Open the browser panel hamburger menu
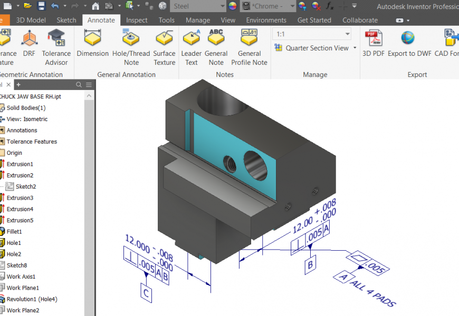Image resolution: width=459 pixels, height=316 pixels. click(89, 85)
